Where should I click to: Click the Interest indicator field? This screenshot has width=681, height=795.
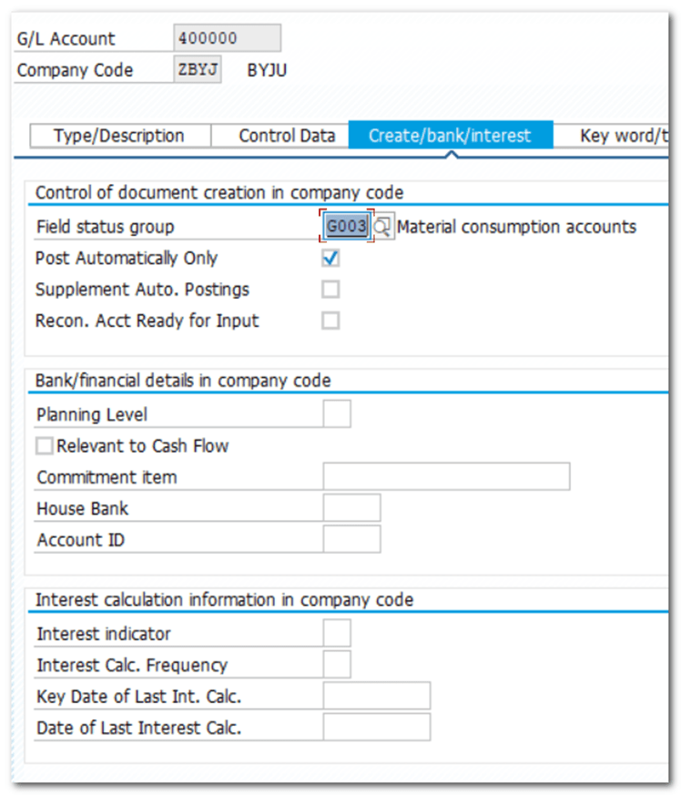337,633
